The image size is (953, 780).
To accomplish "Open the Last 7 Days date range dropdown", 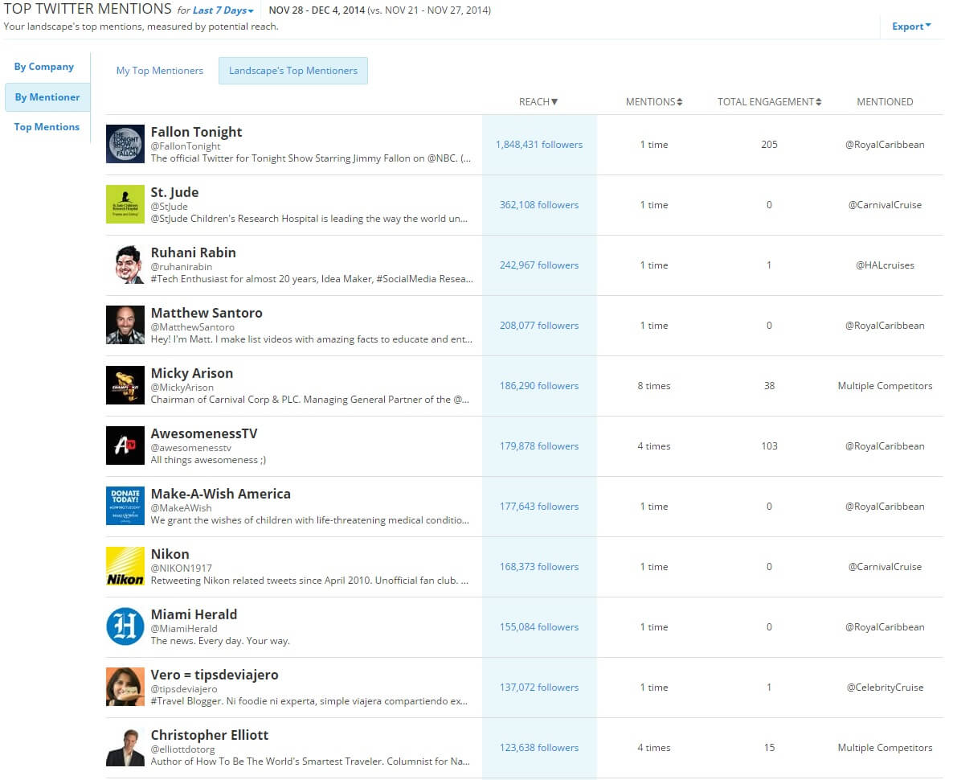I will pos(223,10).
